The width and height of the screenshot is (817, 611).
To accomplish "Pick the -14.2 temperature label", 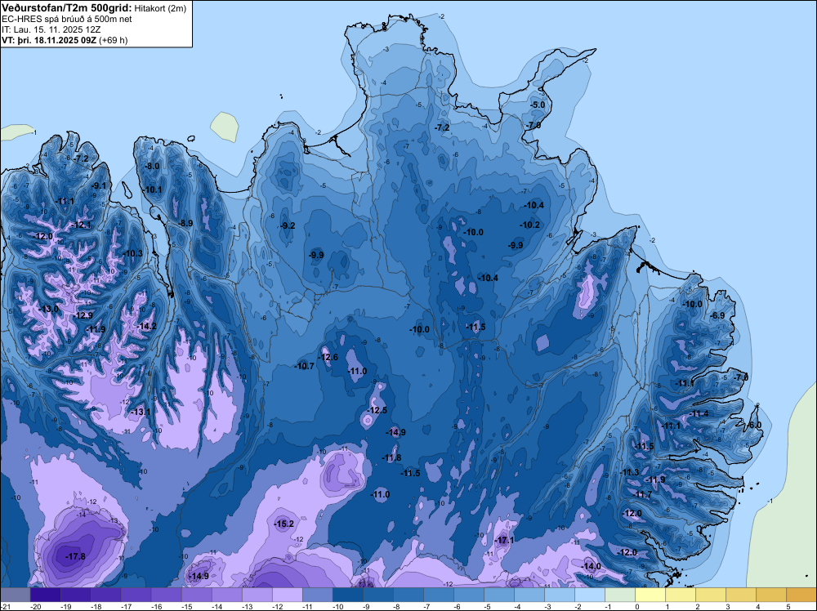I will [146, 326].
